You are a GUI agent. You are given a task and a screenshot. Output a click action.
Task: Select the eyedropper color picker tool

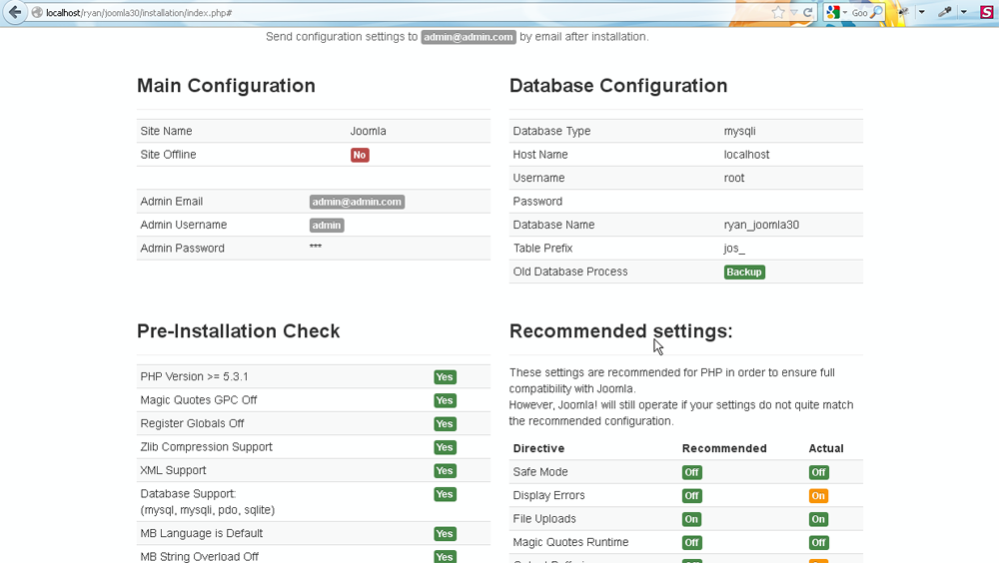pyautogui.click(x=944, y=13)
